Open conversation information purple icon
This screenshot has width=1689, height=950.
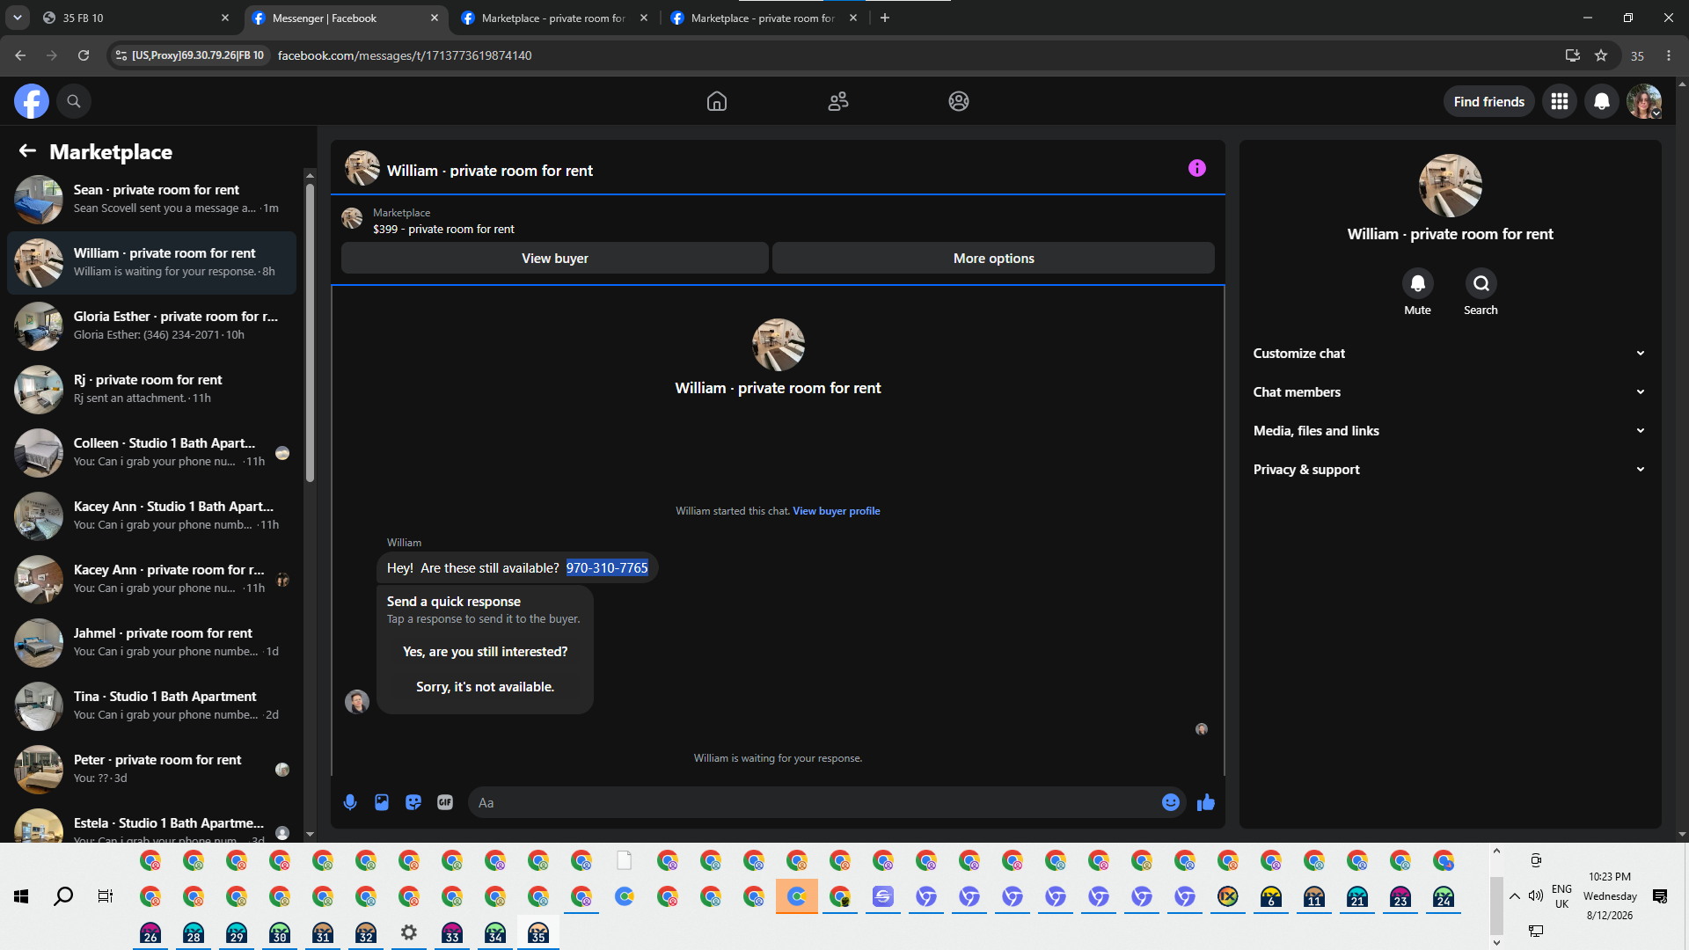tap(1197, 168)
